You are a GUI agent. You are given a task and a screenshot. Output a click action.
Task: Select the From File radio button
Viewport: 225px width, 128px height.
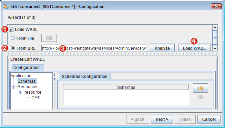coord(13,38)
